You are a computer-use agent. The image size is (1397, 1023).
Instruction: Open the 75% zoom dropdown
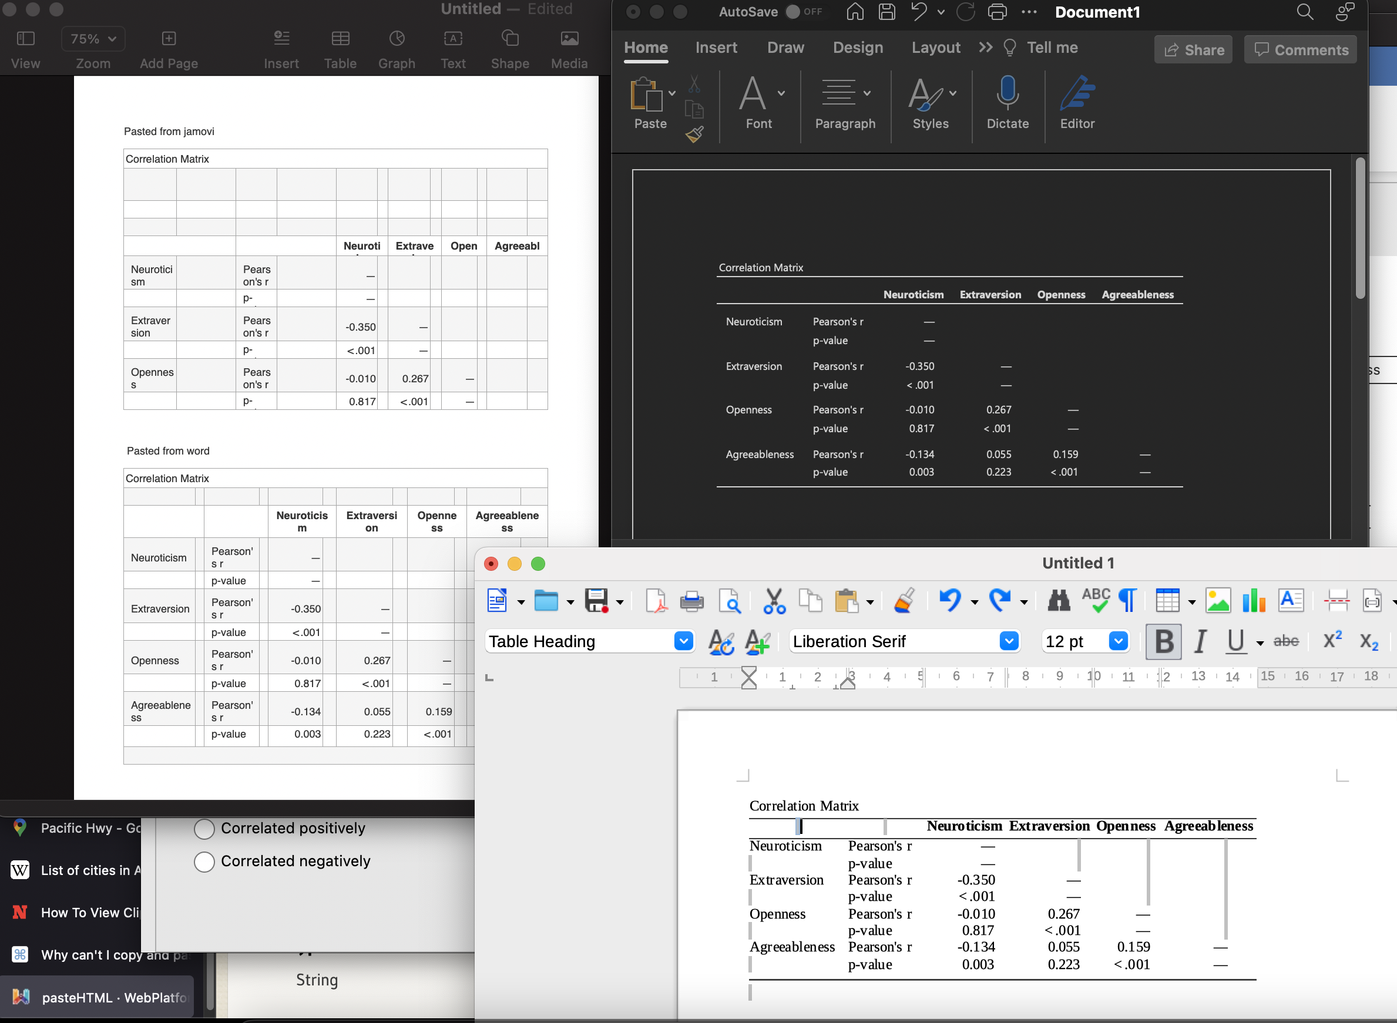point(93,38)
